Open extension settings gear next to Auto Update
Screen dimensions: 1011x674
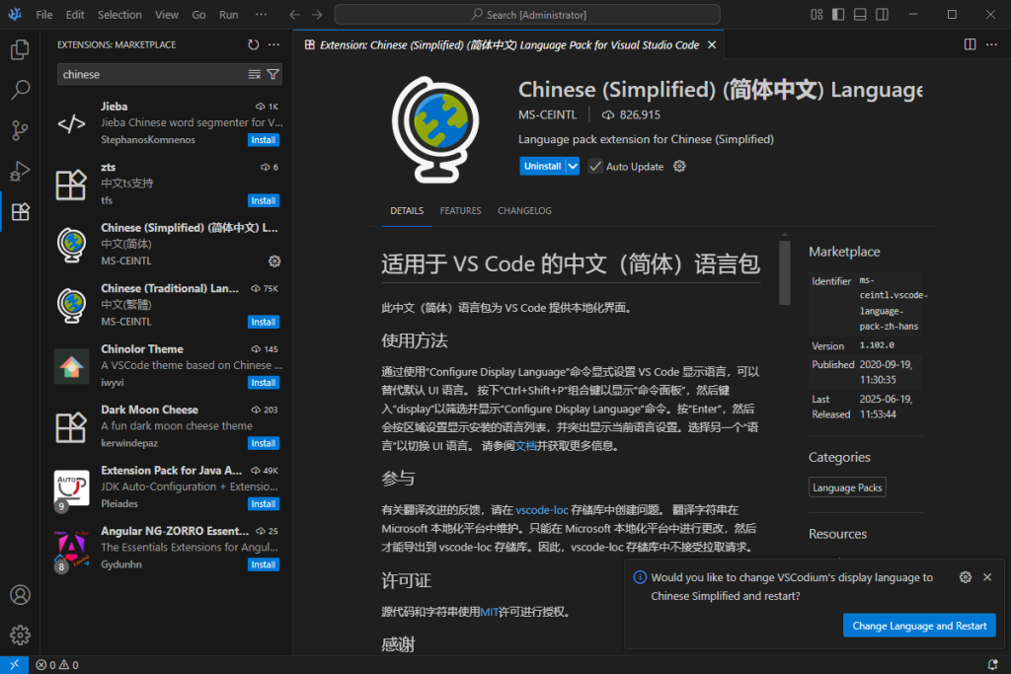[679, 166]
